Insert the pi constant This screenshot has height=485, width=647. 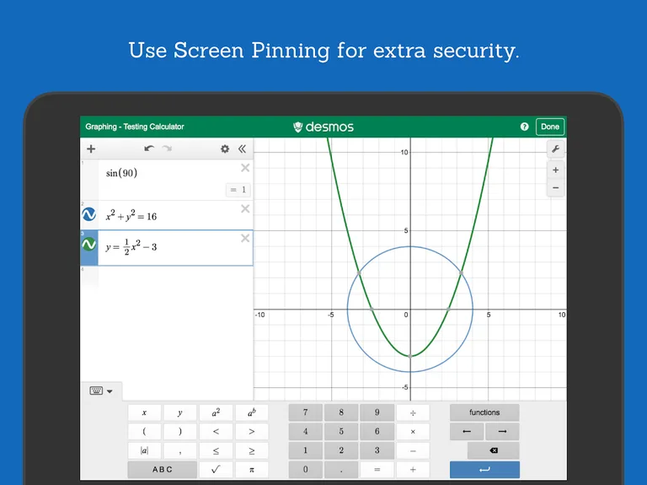252,469
